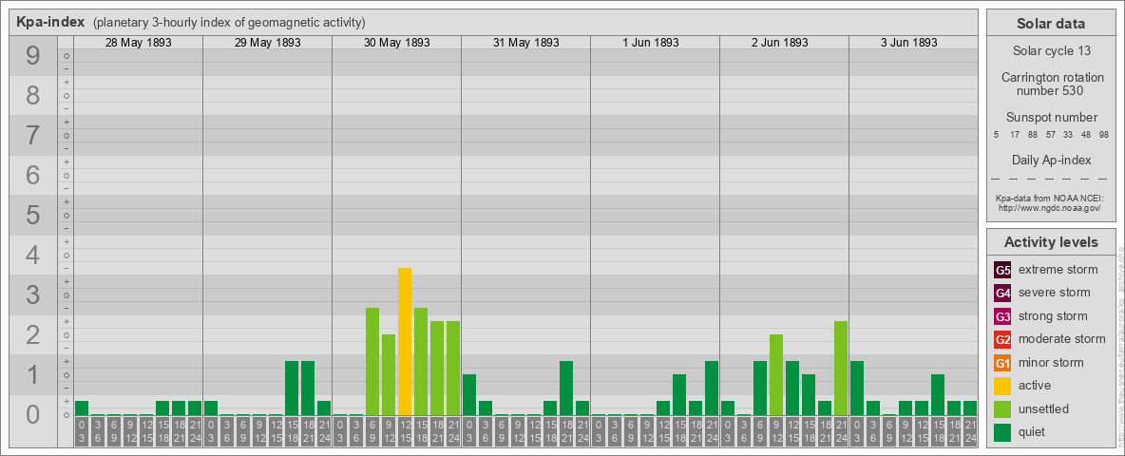Click the G5 extreme storm legend icon
This screenshot has width=1125, height=456.
1002,271
